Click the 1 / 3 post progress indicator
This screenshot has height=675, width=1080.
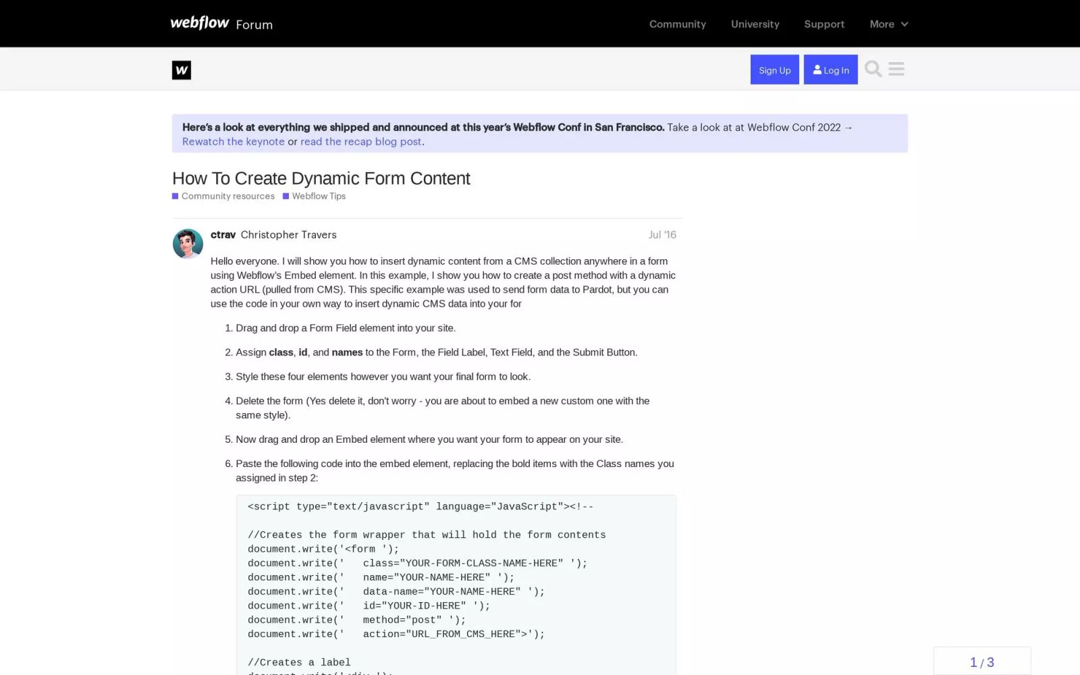click(x=982, y=661)
